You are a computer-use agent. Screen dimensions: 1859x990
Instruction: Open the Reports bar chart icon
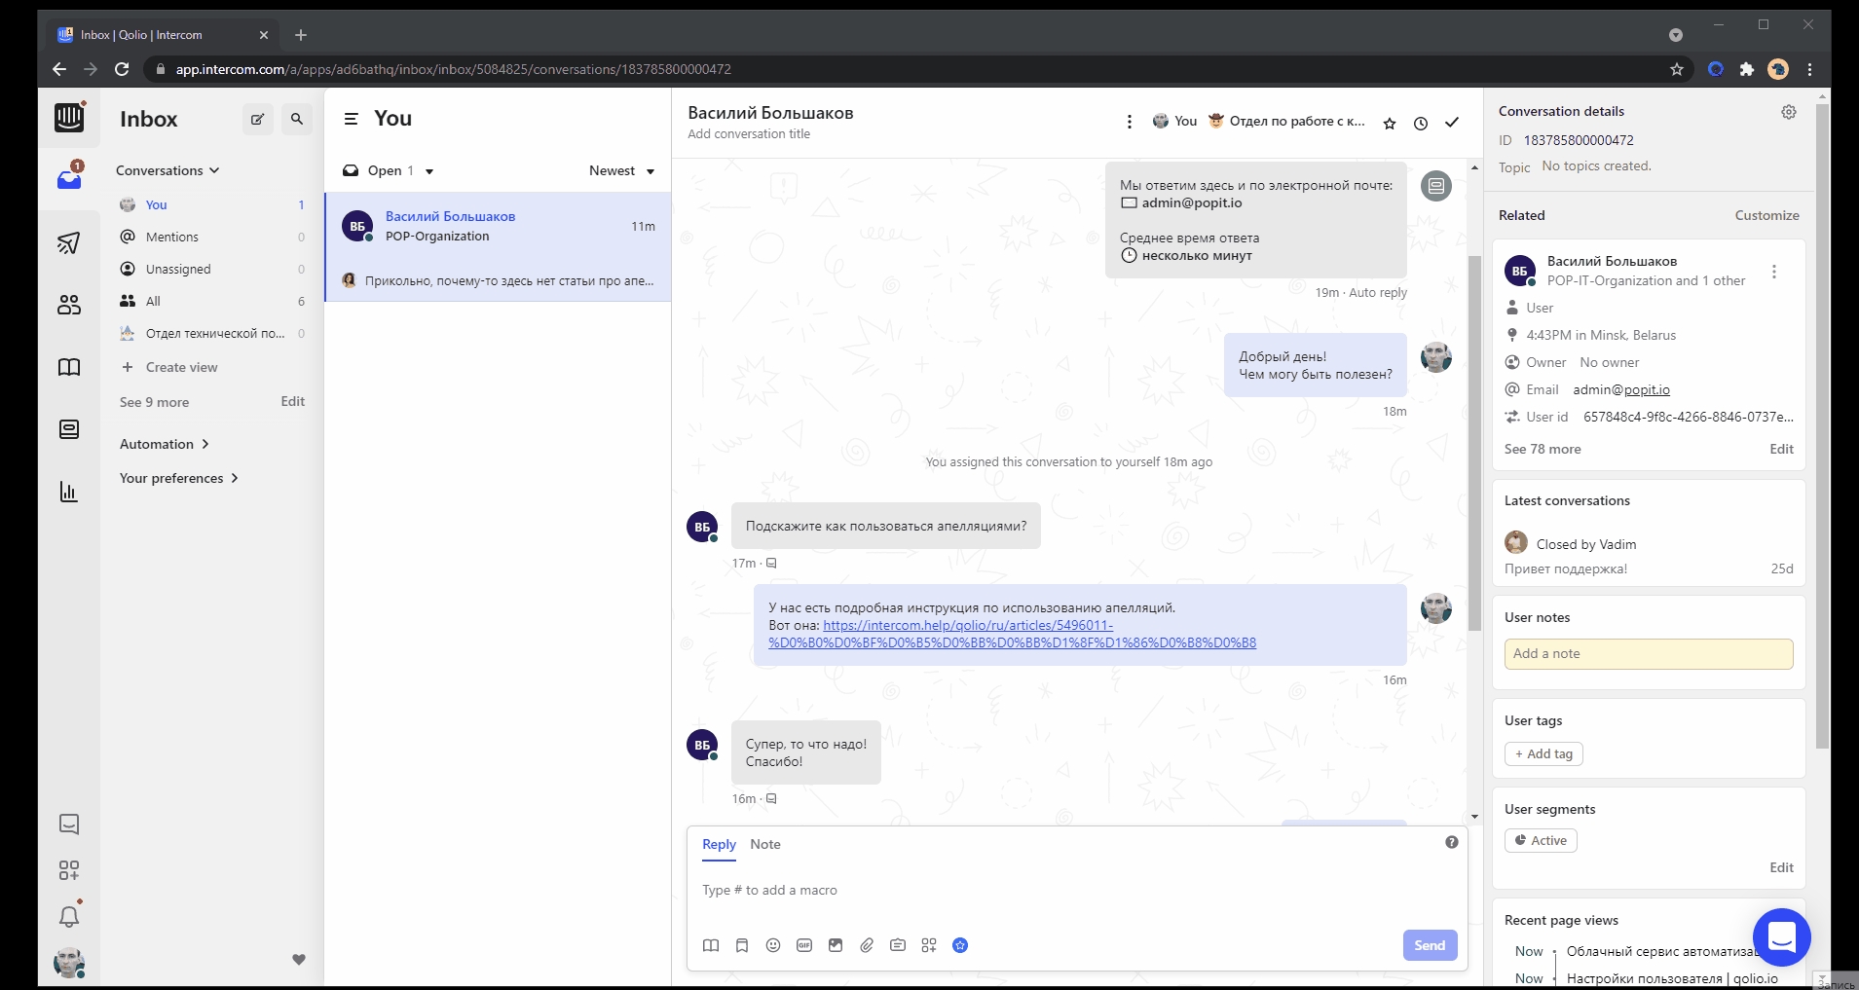(68, 492)
